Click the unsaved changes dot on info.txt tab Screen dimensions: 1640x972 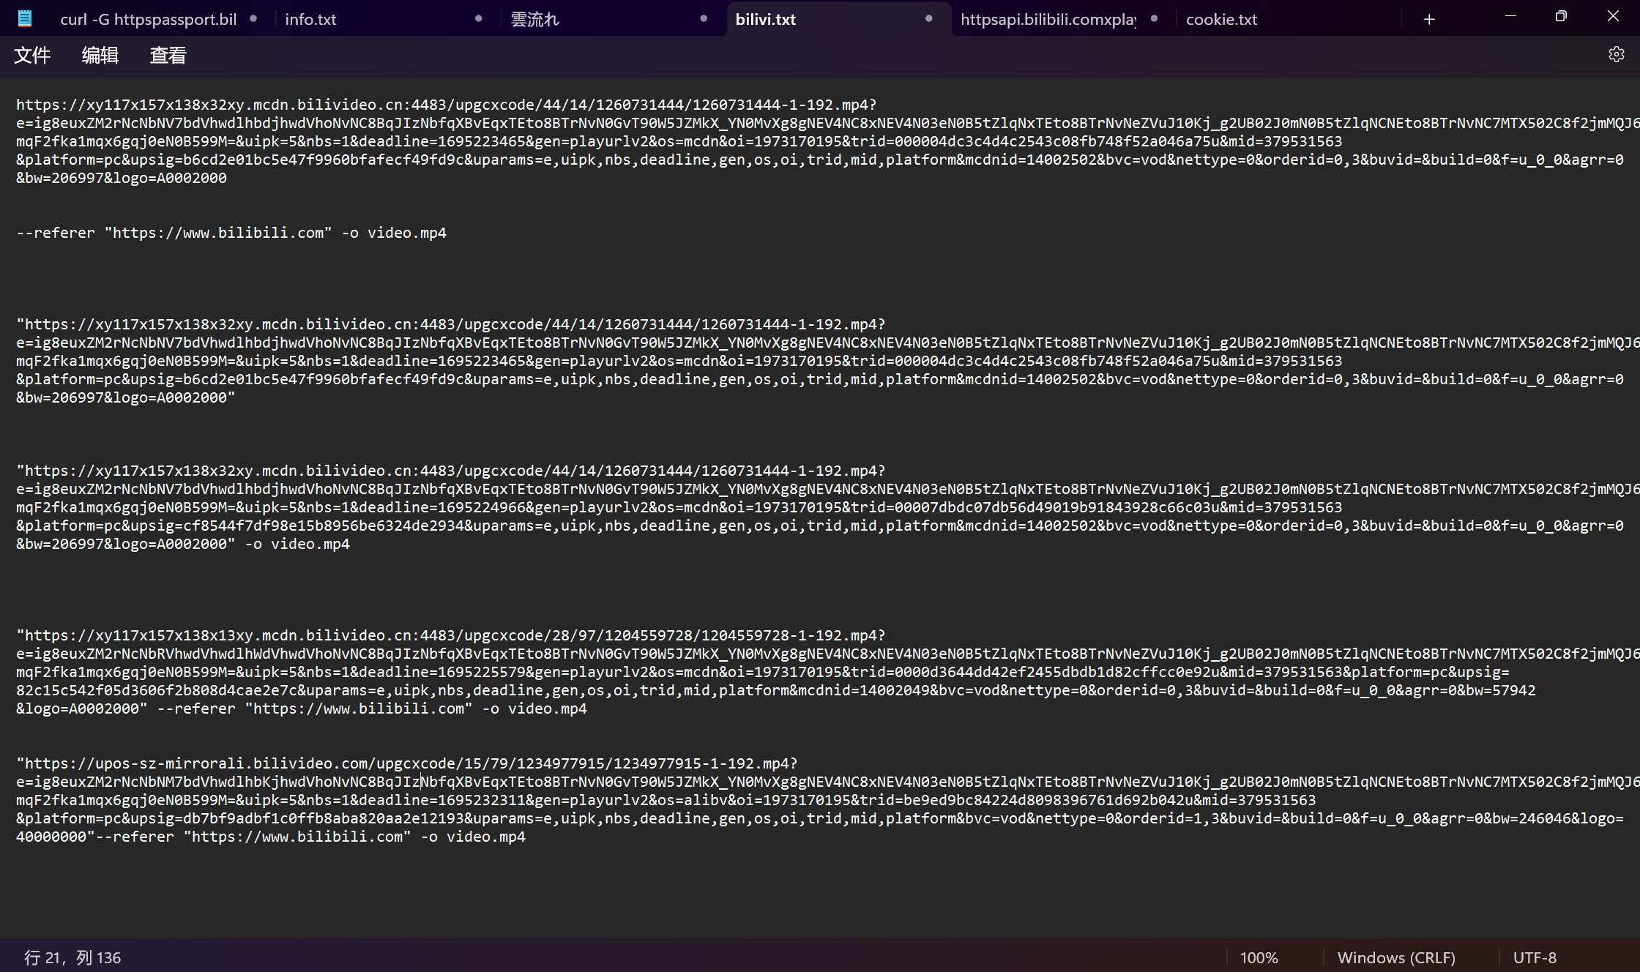(x=478, y=18)
